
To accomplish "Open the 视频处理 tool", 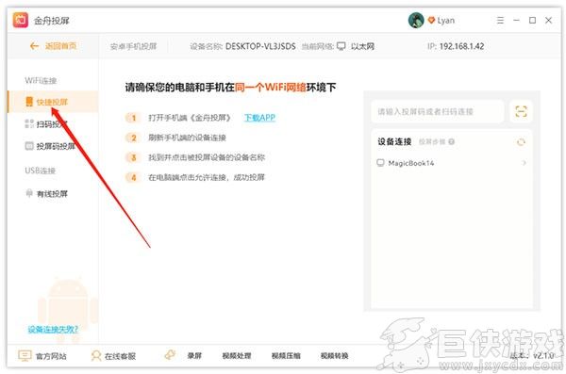I will (x=237, y=355).
